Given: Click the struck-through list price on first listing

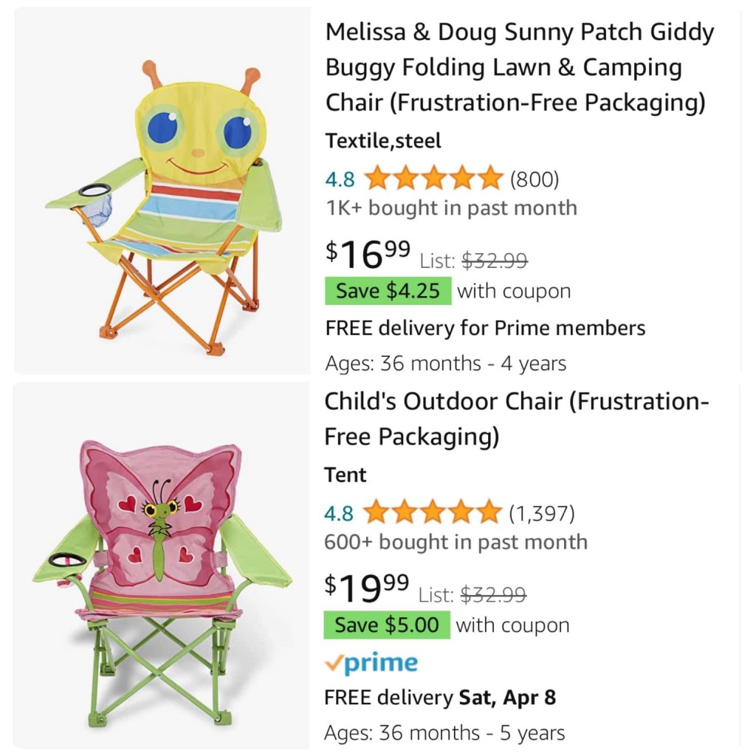Looking at the screenshot, I should 495,261.
